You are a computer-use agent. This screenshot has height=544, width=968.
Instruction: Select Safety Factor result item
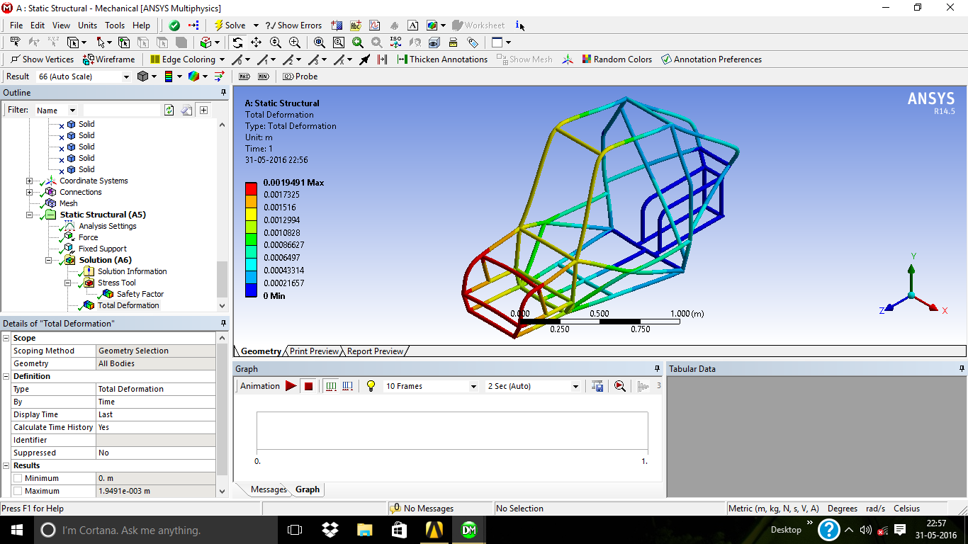point(140,294)
